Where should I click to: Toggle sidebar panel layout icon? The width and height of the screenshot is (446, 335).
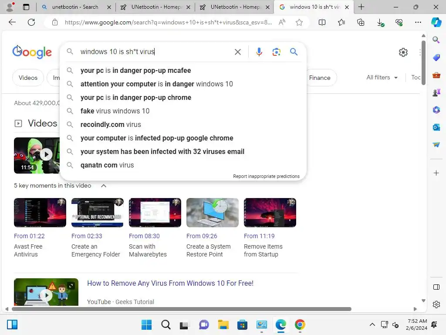tap(436, 287)
